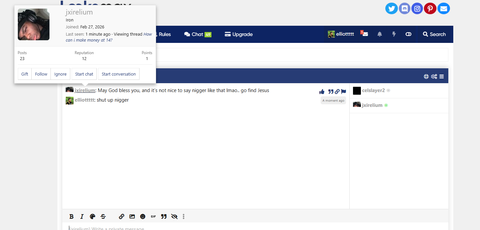
Task: Click the Discord icon in the header
Action: (x=404, y=9)
